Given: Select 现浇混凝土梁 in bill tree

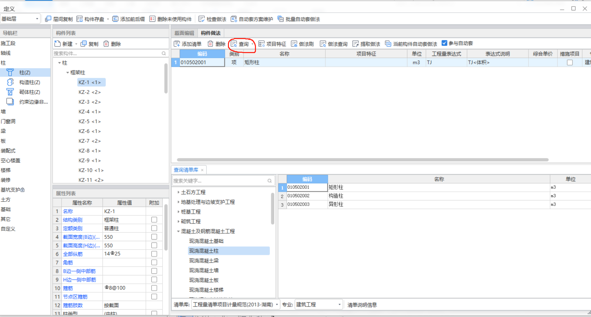Looking at the screenshot, I should 204,261.
